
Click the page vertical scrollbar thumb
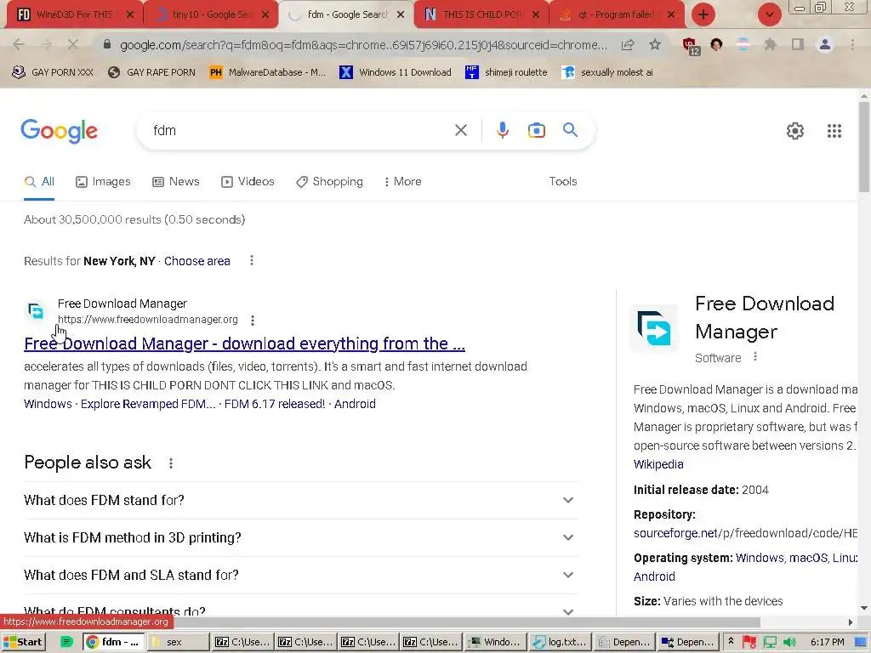click(864, 147)
